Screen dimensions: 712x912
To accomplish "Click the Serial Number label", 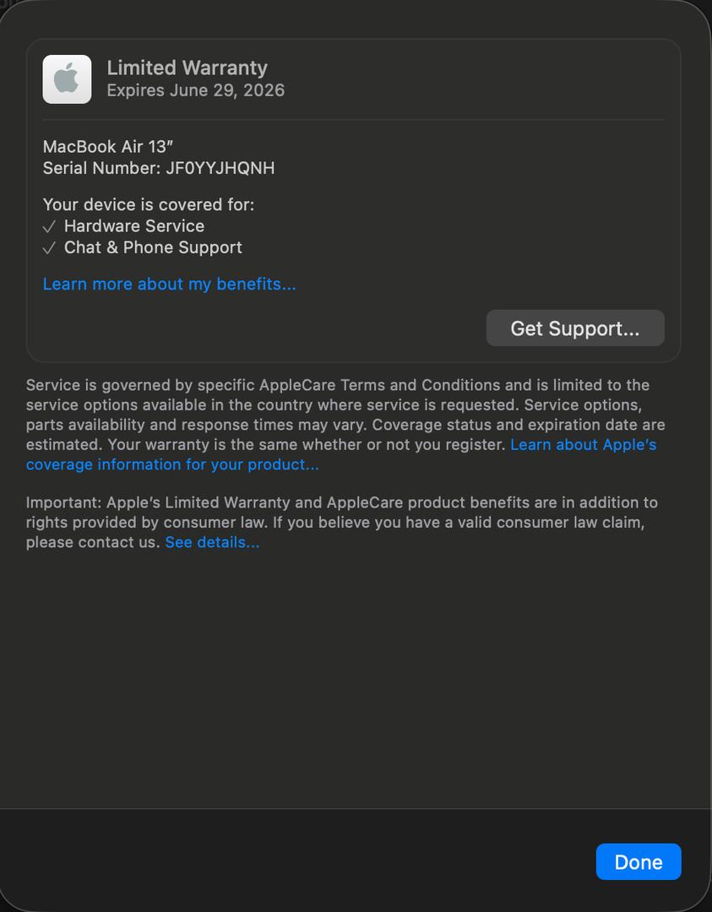I will (101, 168).
